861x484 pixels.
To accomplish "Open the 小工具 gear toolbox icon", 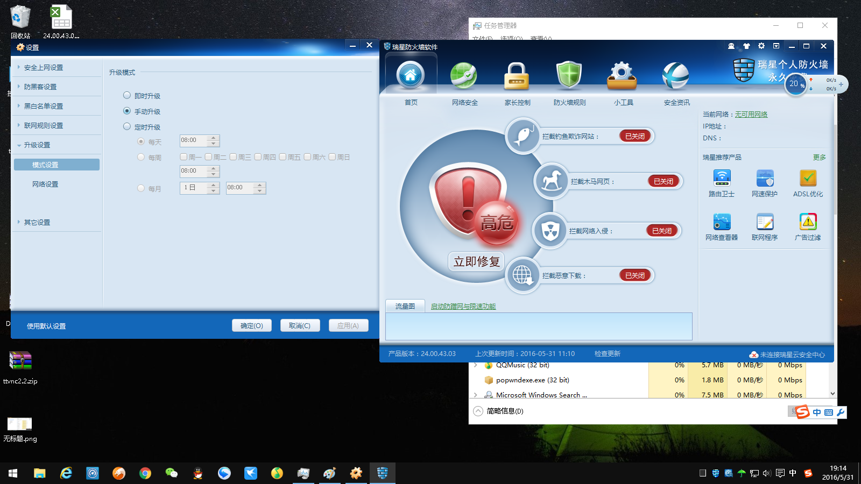I will (622, 76).
